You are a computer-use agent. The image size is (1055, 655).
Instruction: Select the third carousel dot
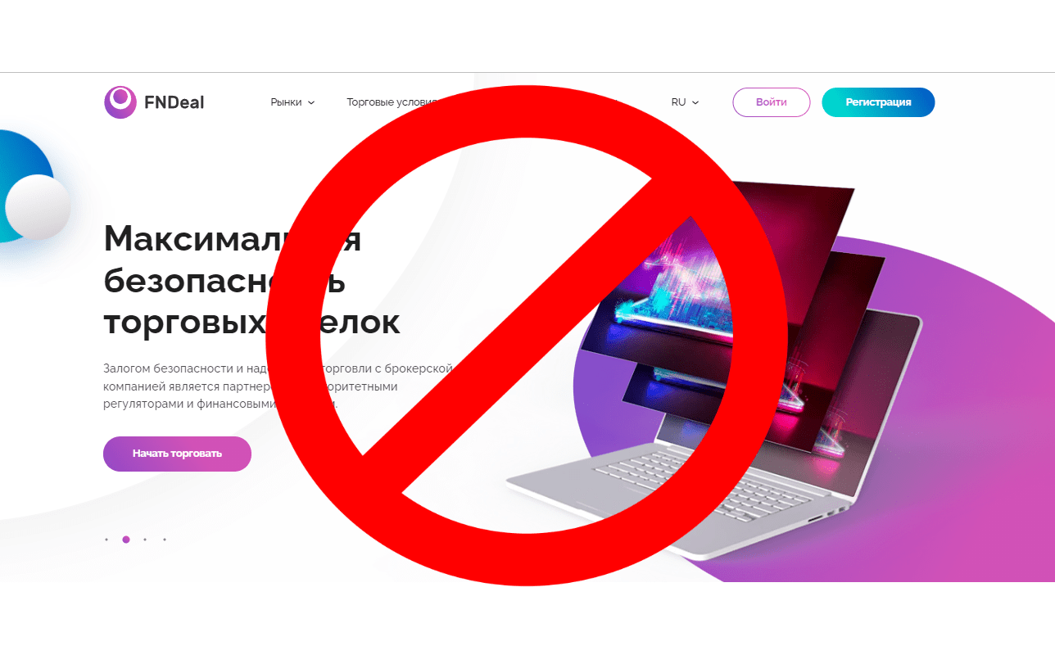(x=145, y=540)
